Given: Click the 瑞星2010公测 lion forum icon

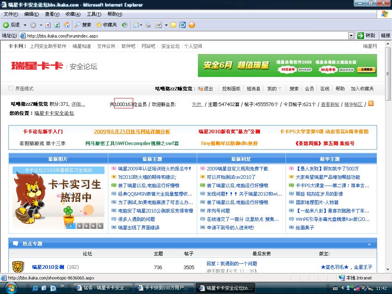Looking at the screenshot, I should pyautogui.click(x=18, y=267).
